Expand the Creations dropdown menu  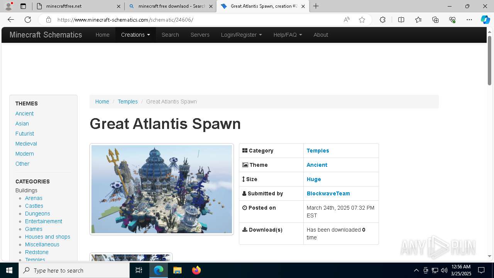click(x=135, y=35)
